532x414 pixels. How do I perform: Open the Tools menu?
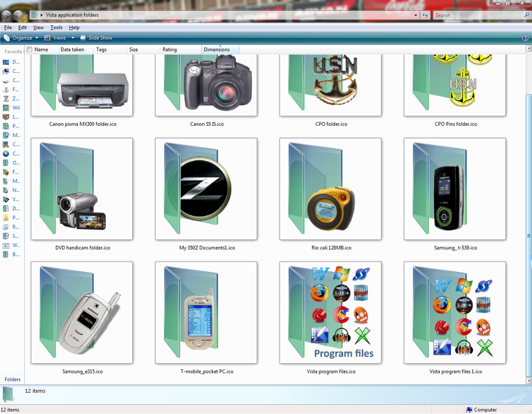pyautogui.click(x=56, y=27)
